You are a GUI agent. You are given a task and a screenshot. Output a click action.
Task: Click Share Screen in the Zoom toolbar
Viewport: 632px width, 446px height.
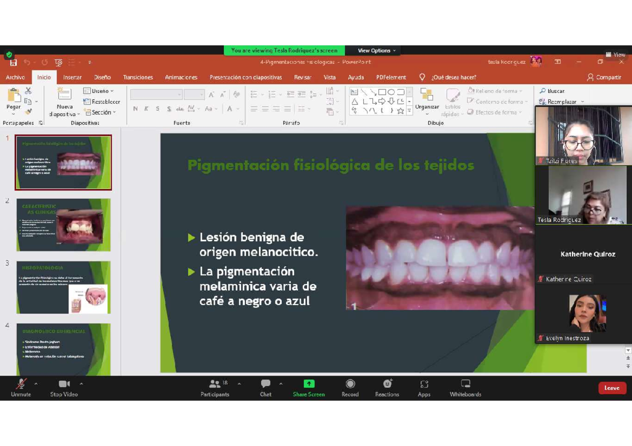tap(308, 388)
